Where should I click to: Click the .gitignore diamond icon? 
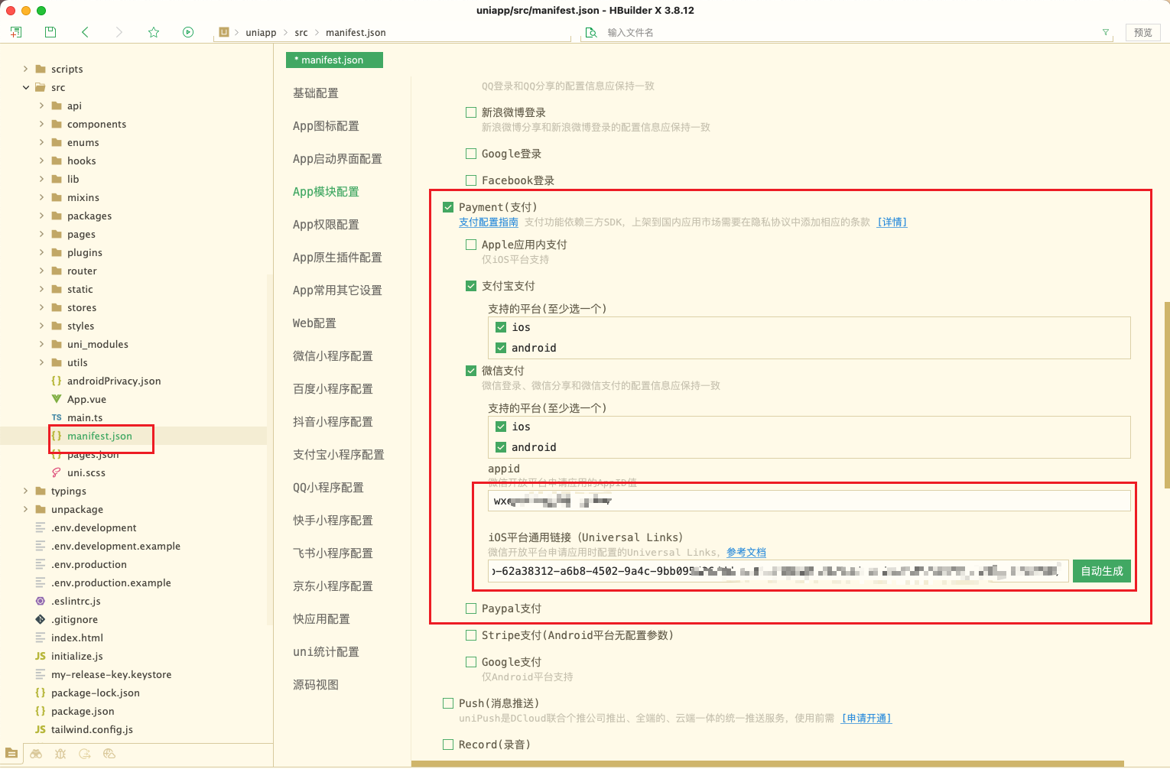click(x=41, y=619)
